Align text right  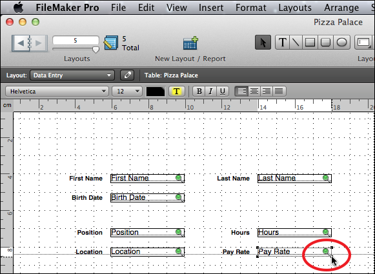coord(267,92)
